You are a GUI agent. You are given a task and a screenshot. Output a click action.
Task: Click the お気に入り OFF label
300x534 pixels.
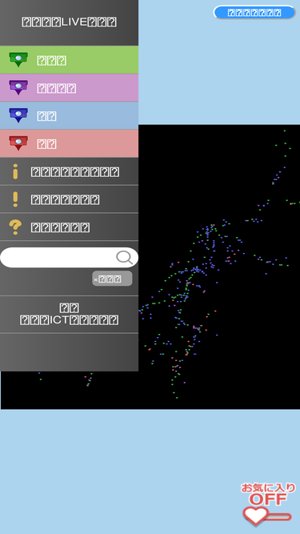pyautogui.click(x=268, y=494)
